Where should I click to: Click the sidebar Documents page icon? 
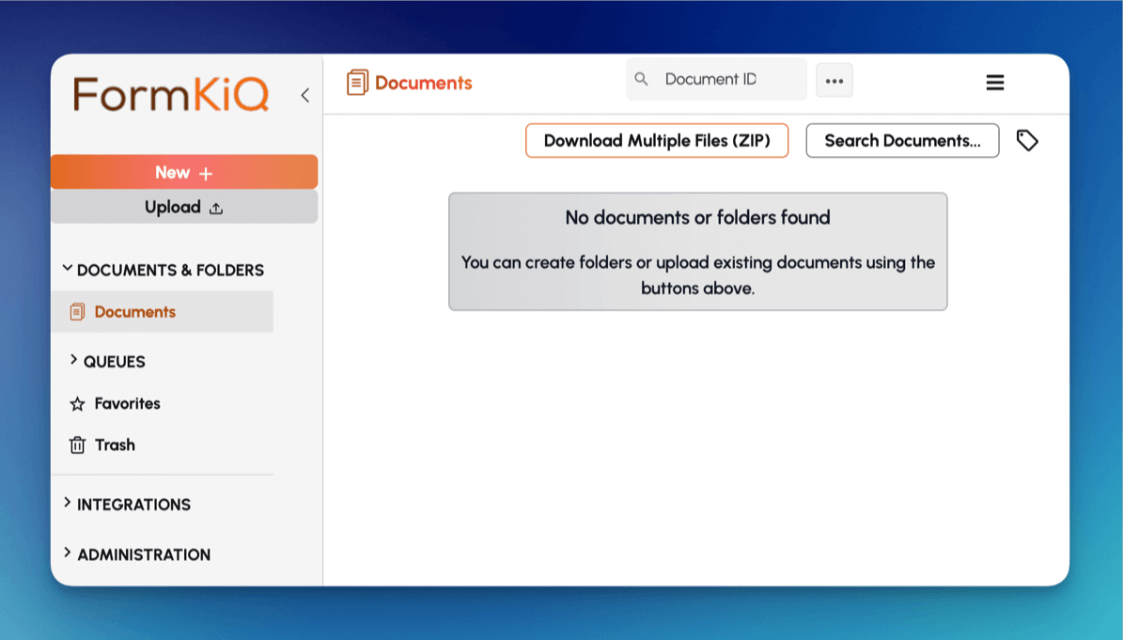[77, 312]
